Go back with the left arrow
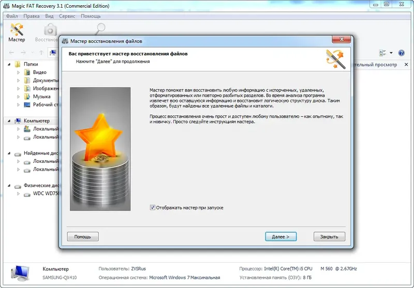This screenshot has width=414, height=288. [x=11, y=53]
